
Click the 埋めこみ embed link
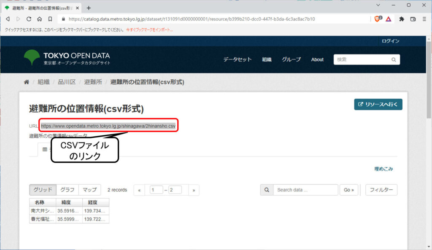(383, 169)
